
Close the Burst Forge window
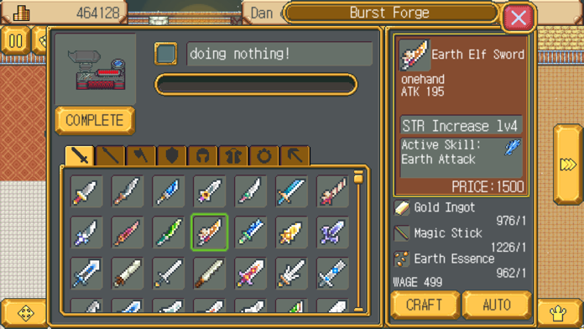[519, 17]
